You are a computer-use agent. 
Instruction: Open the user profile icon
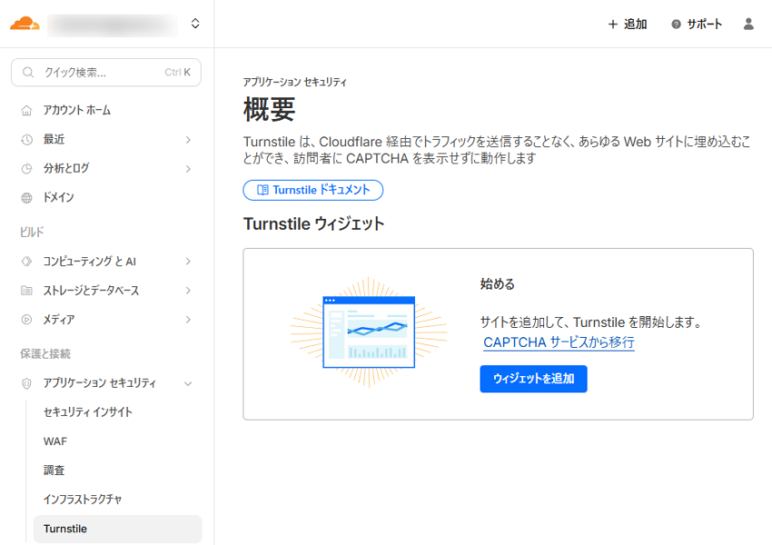point(748,25)
